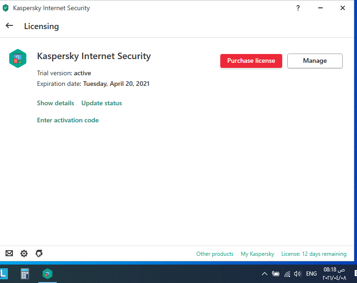
Task: Click the Expiration date Tuesday, April 20, 2021 text
Action: pos(93,84)
